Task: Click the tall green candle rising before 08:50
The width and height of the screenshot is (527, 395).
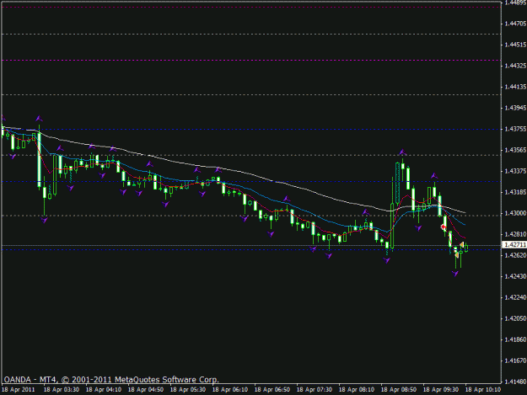Action: [x=392, y=225]
